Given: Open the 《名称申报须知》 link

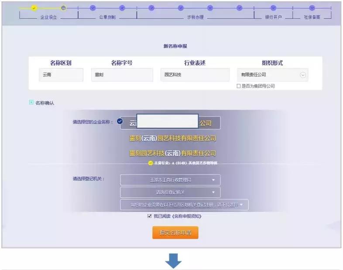Looking at the screenshot, I should pos(187,216).
